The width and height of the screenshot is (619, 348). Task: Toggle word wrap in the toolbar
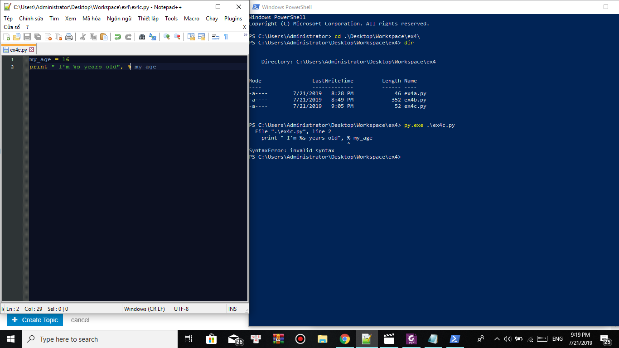click(x=216, y=37)
